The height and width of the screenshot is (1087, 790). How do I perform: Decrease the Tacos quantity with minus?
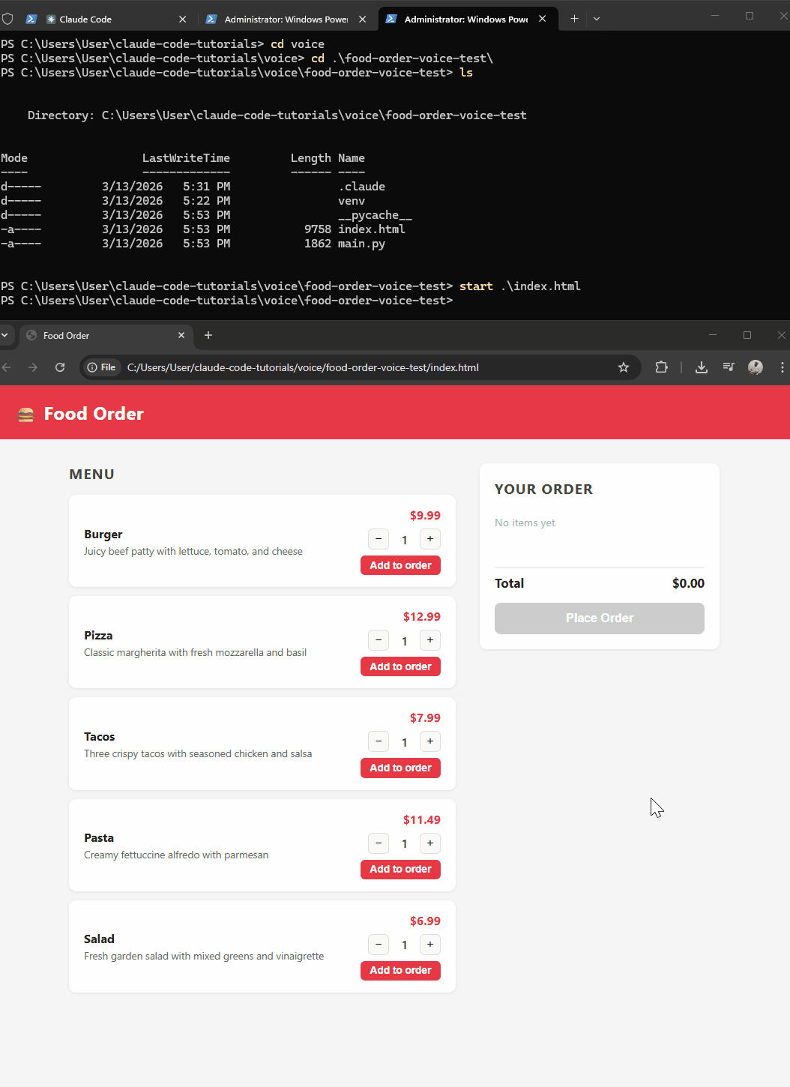click(379, 741)
